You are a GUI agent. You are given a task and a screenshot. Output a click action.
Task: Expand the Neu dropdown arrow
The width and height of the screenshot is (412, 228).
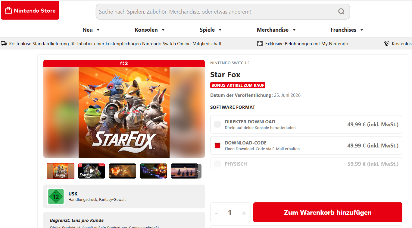(98, 30)
